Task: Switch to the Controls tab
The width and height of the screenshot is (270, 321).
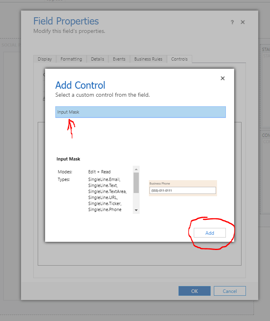Action: tap(179, 59)
